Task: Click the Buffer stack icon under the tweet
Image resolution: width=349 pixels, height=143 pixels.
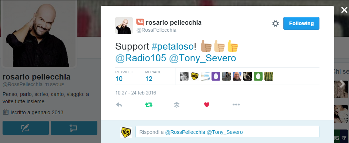Action: pos(177,105)
